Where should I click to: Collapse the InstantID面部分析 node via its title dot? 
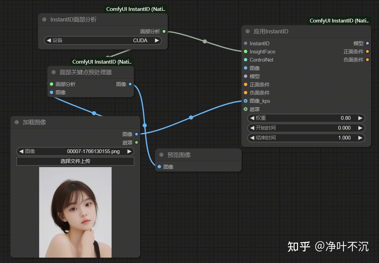tap(44, 19)
